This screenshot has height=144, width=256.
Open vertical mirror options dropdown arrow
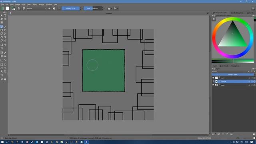118,8
